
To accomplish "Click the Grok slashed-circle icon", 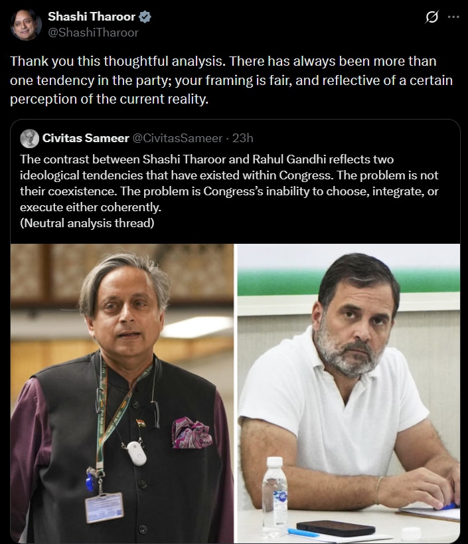I will coord(431,18).
